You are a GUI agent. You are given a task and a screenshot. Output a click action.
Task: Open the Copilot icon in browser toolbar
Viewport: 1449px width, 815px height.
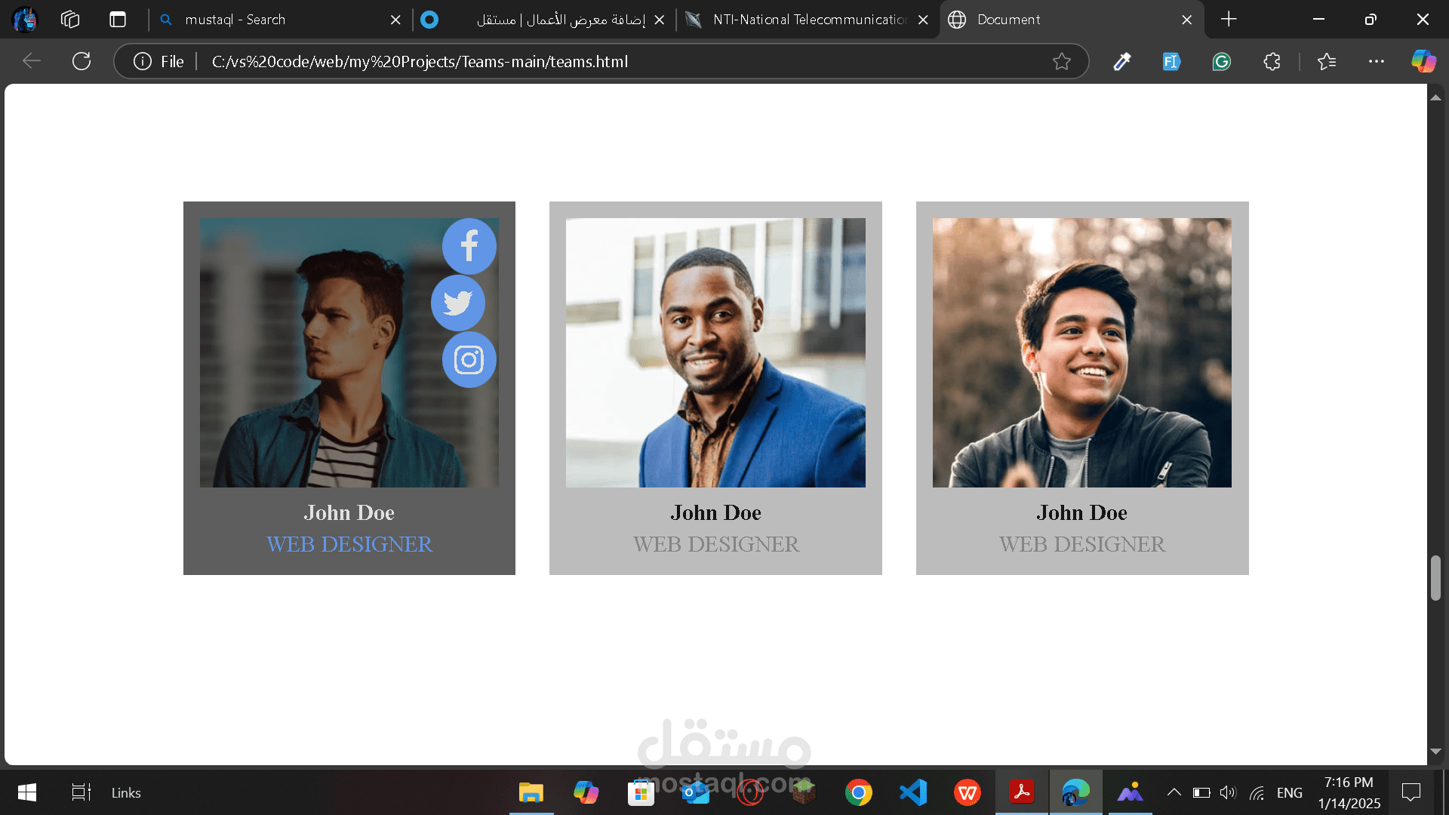pos(1423,61)
